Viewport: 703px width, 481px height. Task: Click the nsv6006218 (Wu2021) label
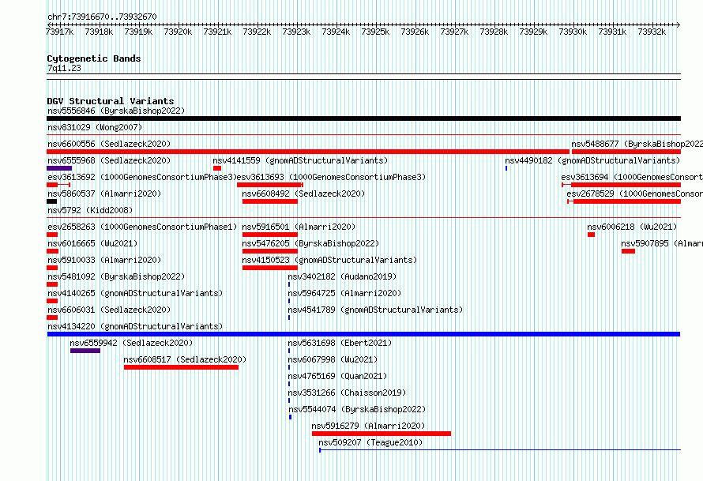coord(632,227)
